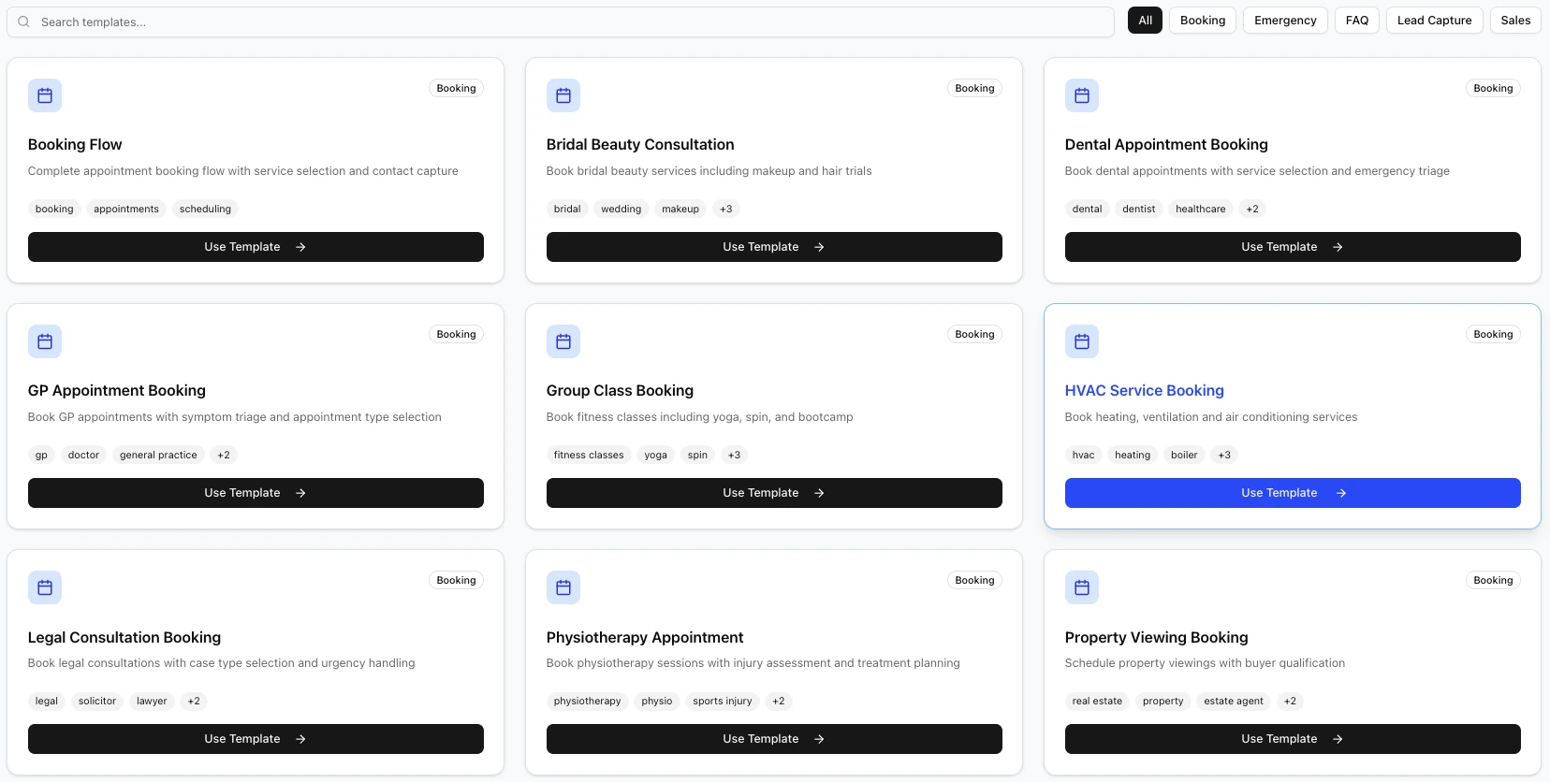The height and width of the screenshot is (782, 1550).
Task: Filter templates by Emergency category
Action: click(1285, 21)
